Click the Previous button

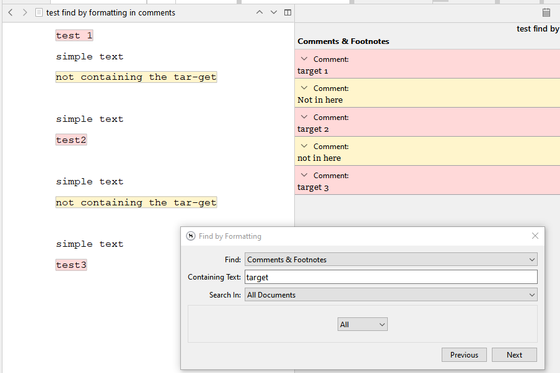pyautogui.click(x=464, y=355)
